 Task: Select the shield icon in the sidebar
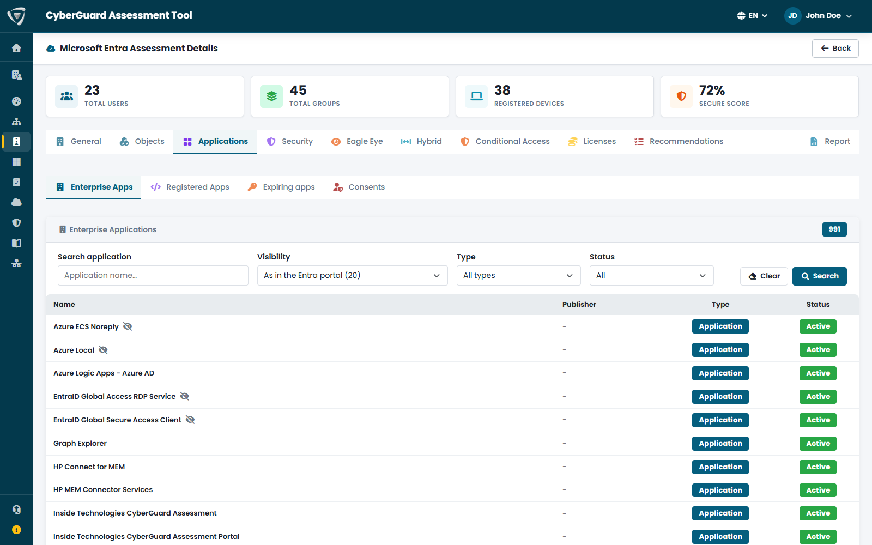click(x=16, y=223)
